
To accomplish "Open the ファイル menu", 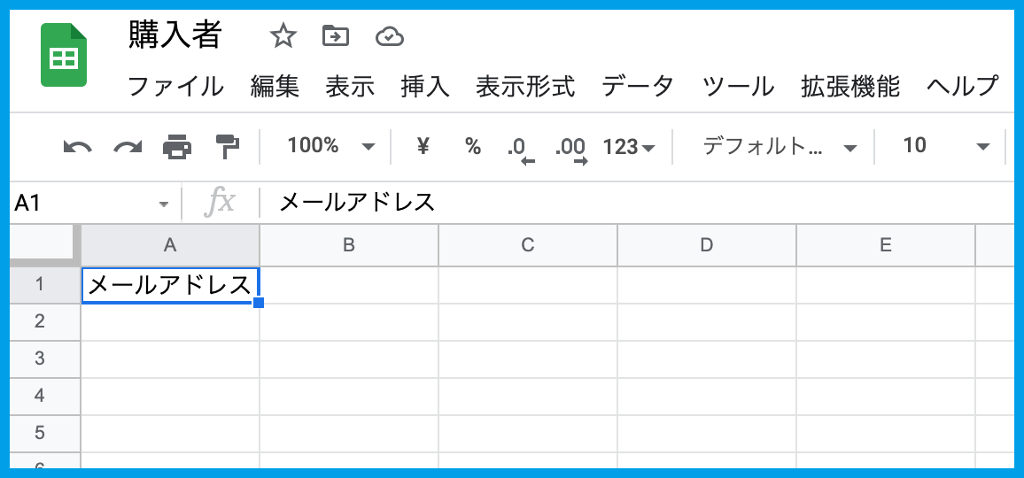I will coord(175,87).
